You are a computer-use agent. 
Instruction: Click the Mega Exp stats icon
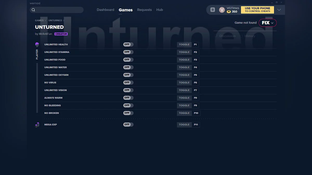pos(37,125)
